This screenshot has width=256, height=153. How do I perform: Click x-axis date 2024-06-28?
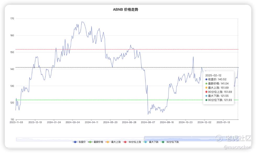129,122
